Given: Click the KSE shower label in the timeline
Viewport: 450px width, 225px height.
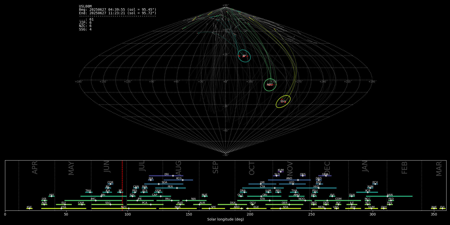Looking at the screenshot, I should (x=29, y=207).
